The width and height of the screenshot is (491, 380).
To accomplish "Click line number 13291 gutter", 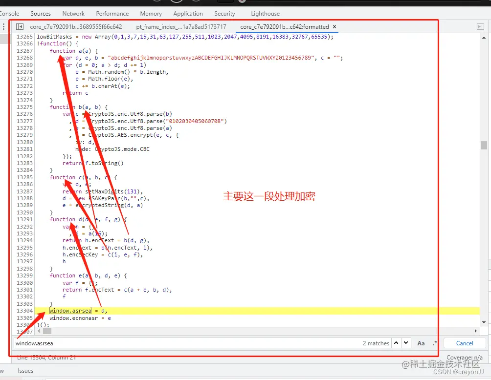I will [24, 219].
